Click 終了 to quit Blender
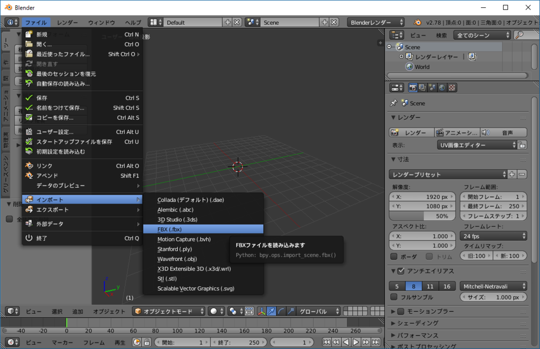The width and height of the screenshot is (540, 349). [x=82, y=238]
